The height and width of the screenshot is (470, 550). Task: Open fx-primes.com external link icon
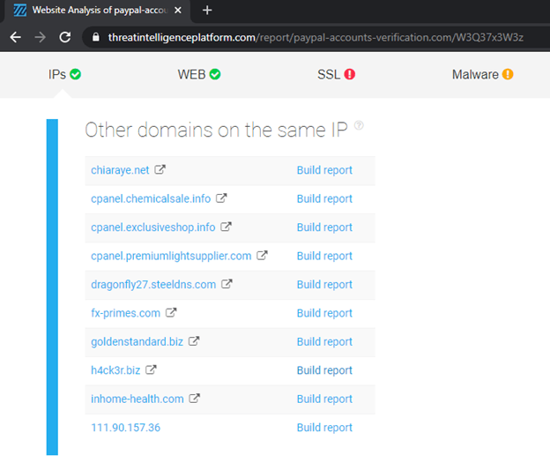[x=171, y=312]
